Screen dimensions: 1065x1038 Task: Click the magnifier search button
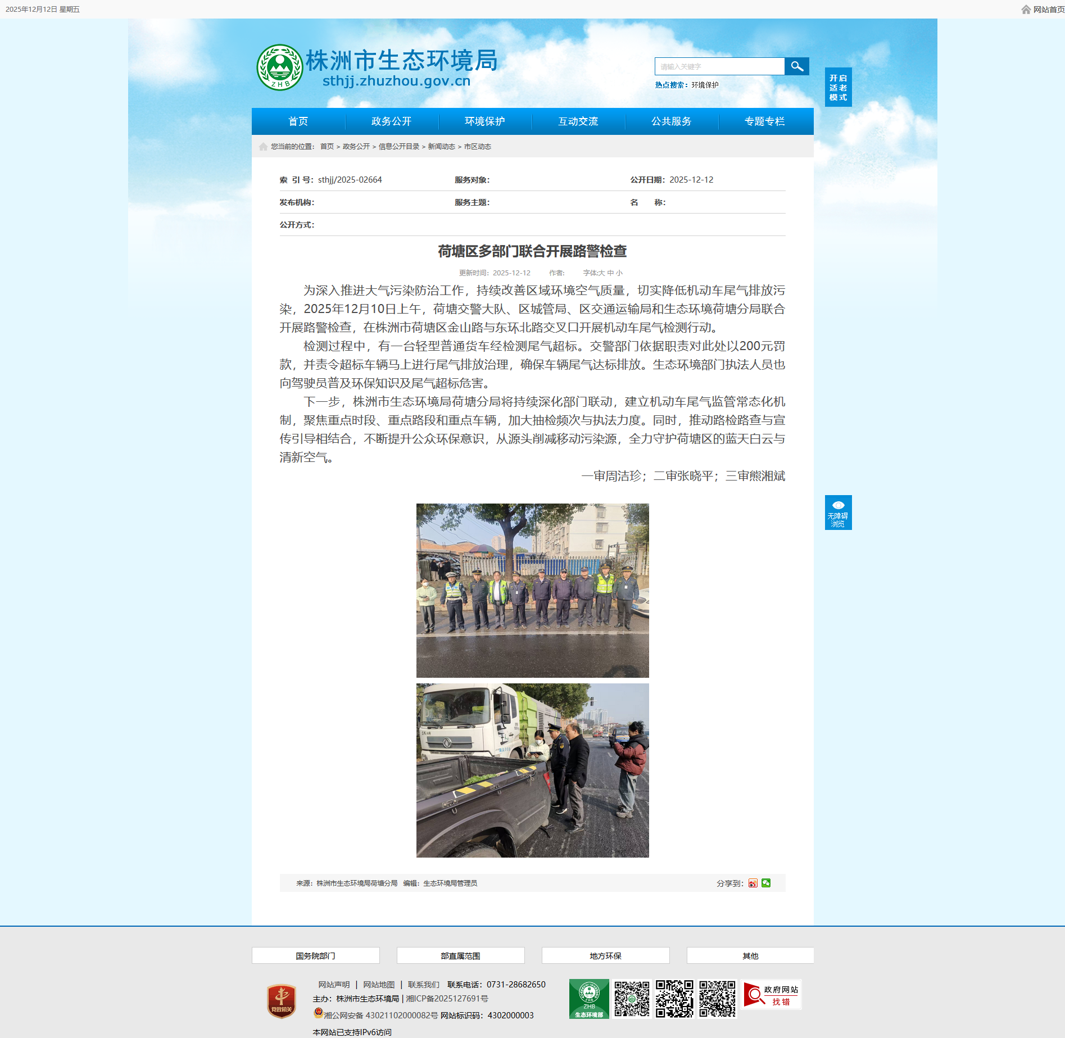coord(796,66)
